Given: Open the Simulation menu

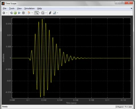Looking at the screenshot, I should tap(29, 9).
